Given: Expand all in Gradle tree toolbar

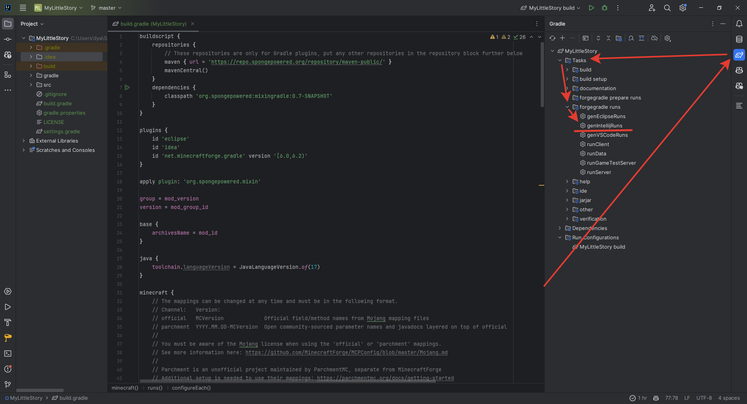Looking at the screenshot, I should pos(598,38).
